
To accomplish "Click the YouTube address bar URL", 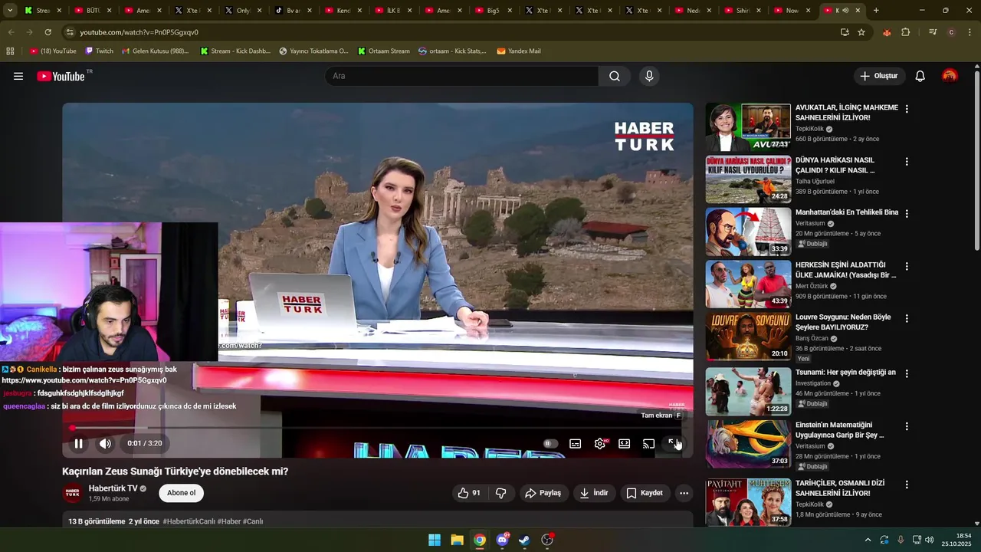I will tap(139, 32).
